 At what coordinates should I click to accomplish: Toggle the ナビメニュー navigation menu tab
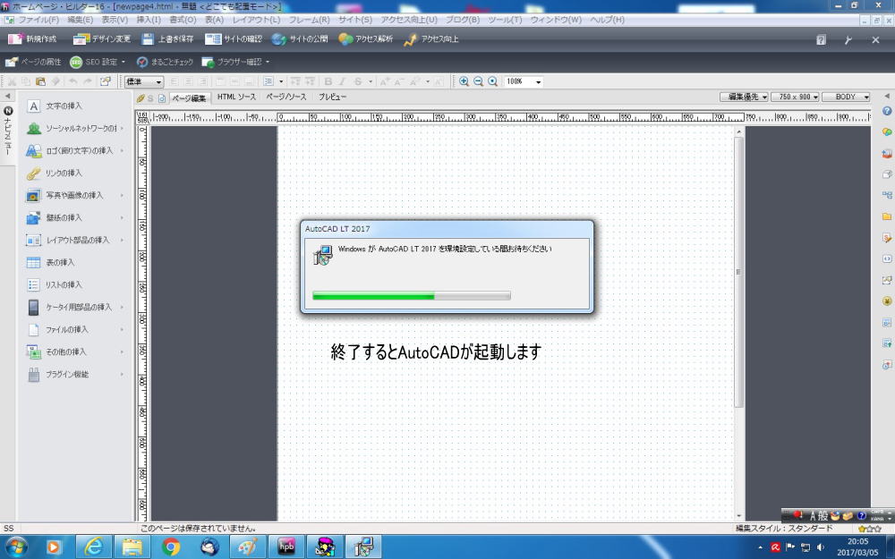point(8,131)
